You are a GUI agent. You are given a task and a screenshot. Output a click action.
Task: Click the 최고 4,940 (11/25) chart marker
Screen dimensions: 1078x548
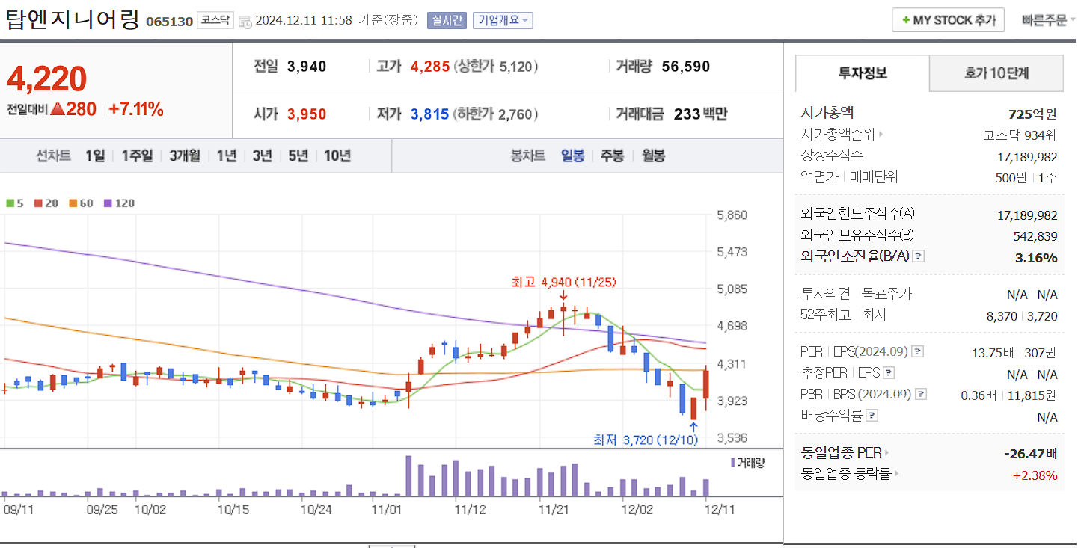[x=563, y=283]
